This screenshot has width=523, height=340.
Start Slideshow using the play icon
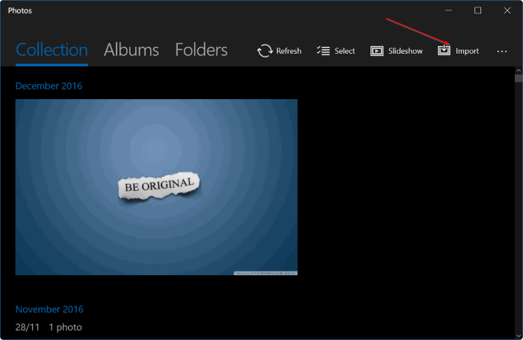pyautogui.click(x=377, y=51)
